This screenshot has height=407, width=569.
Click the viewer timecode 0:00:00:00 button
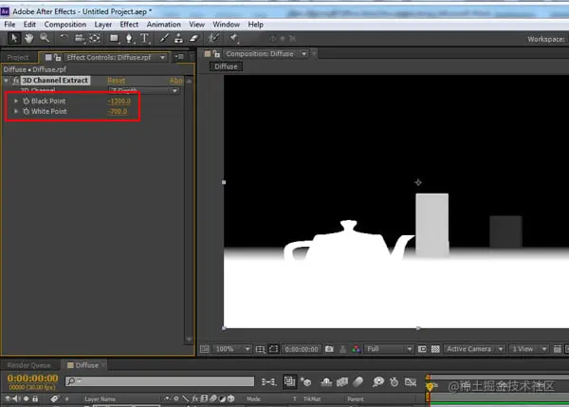coord(302,349)
